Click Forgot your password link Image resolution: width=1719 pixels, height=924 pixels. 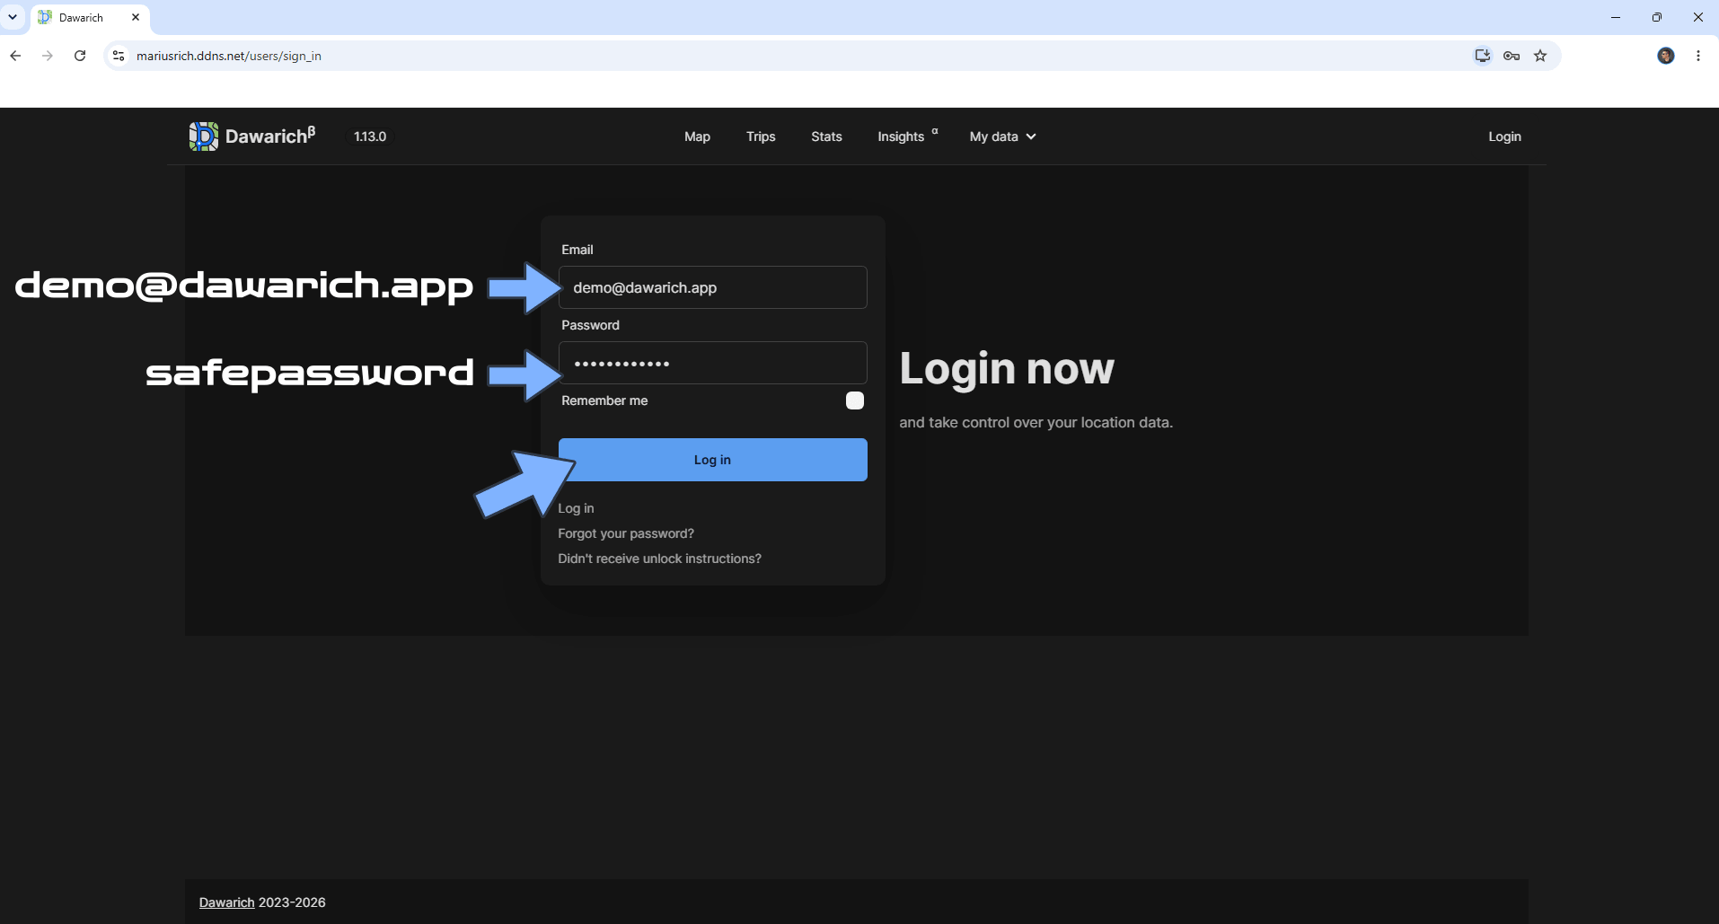click(x=626, y=533)
